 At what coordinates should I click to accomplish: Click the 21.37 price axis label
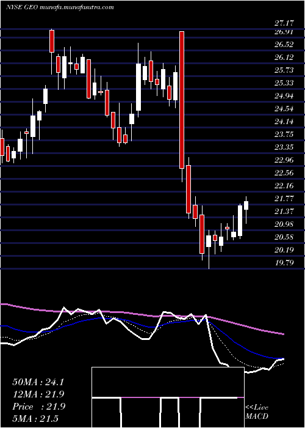tap(284, 212)
